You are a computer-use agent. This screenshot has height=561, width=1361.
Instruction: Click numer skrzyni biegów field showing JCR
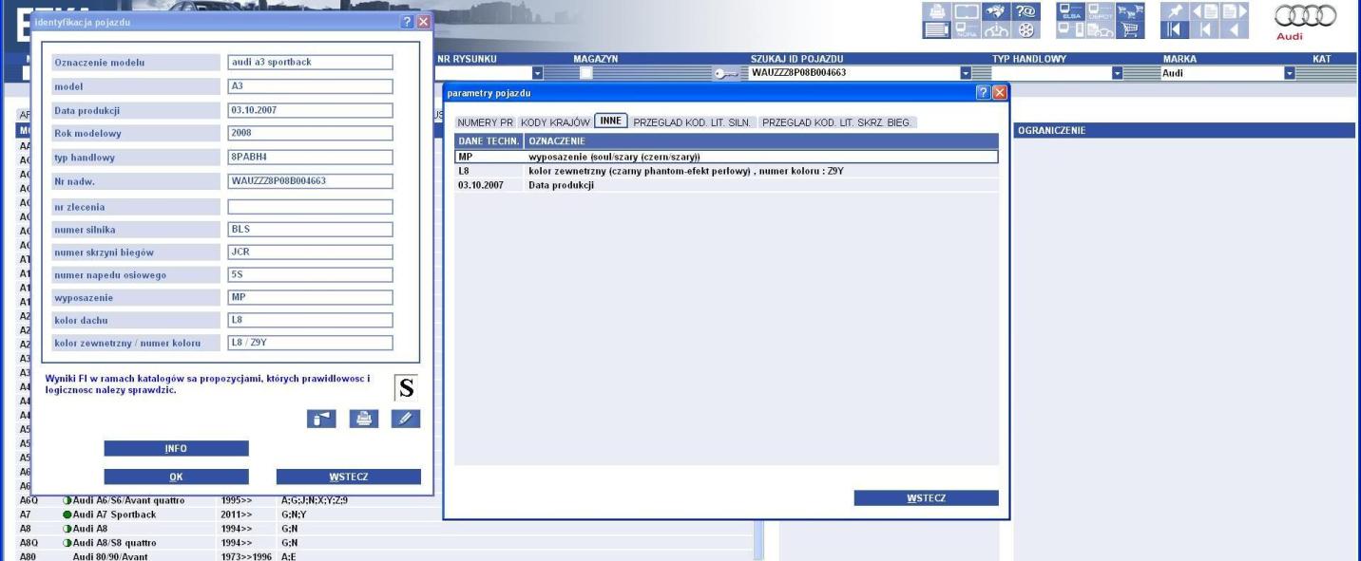point(310,252)
